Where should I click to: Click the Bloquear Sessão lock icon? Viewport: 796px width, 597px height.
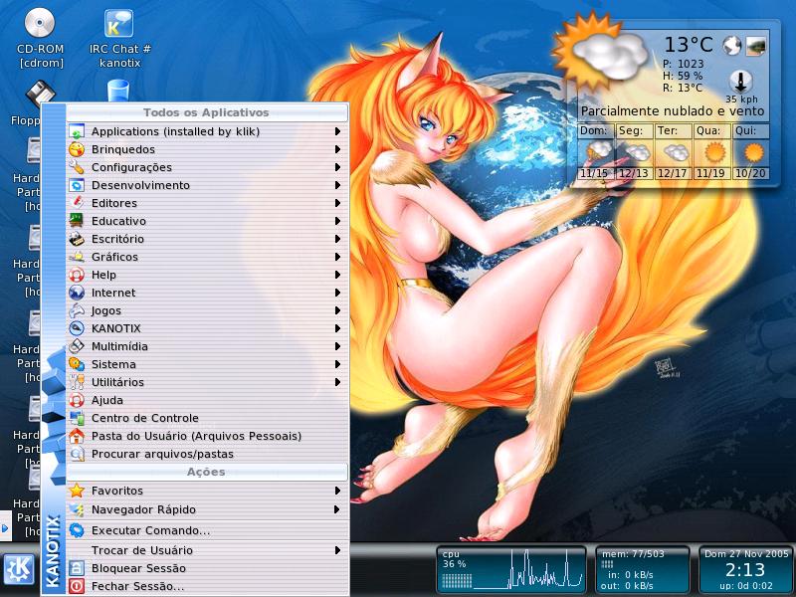pos(77,568)
